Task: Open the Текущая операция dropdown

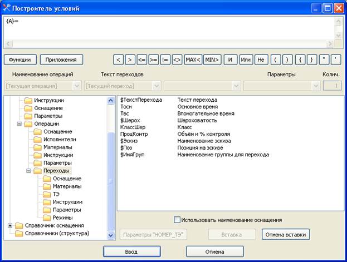Action: point(77,86)
